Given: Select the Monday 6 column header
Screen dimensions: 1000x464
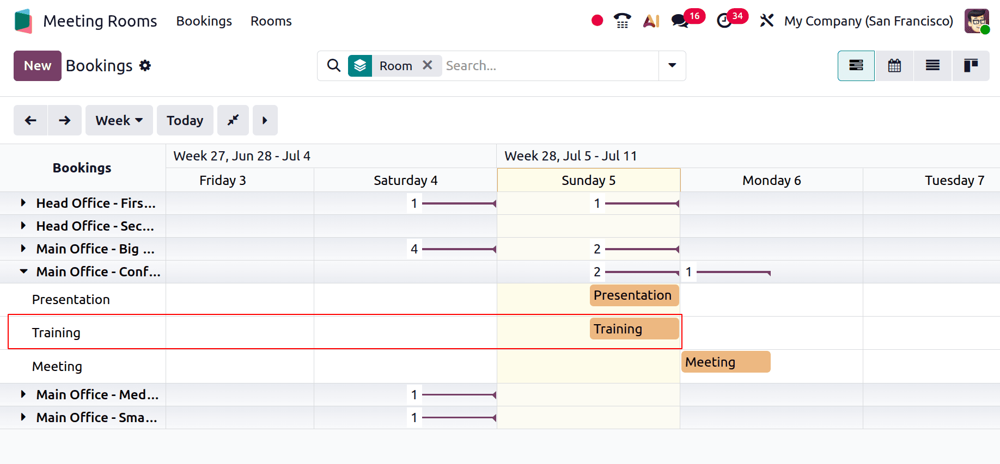Looking at the screenshot, I should click(x=772, y=180).
